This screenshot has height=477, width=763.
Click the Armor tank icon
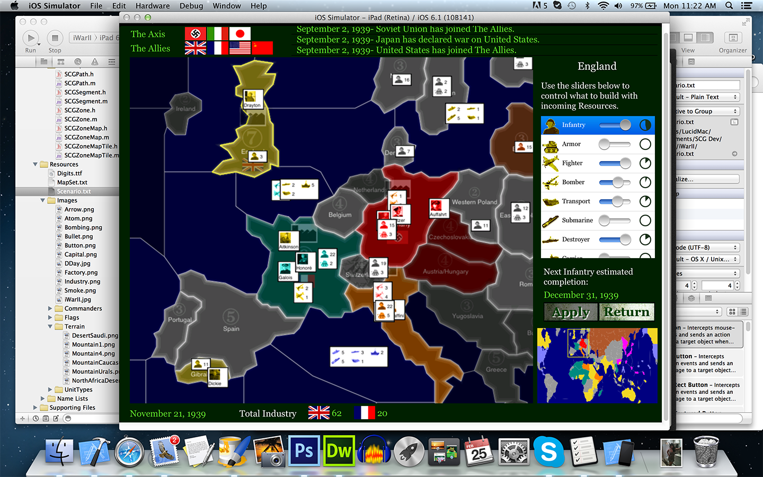[x=551, y=144]
